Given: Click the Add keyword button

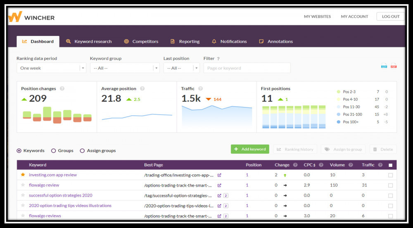Looking at the screenshot, I should (x=250, y=149).
